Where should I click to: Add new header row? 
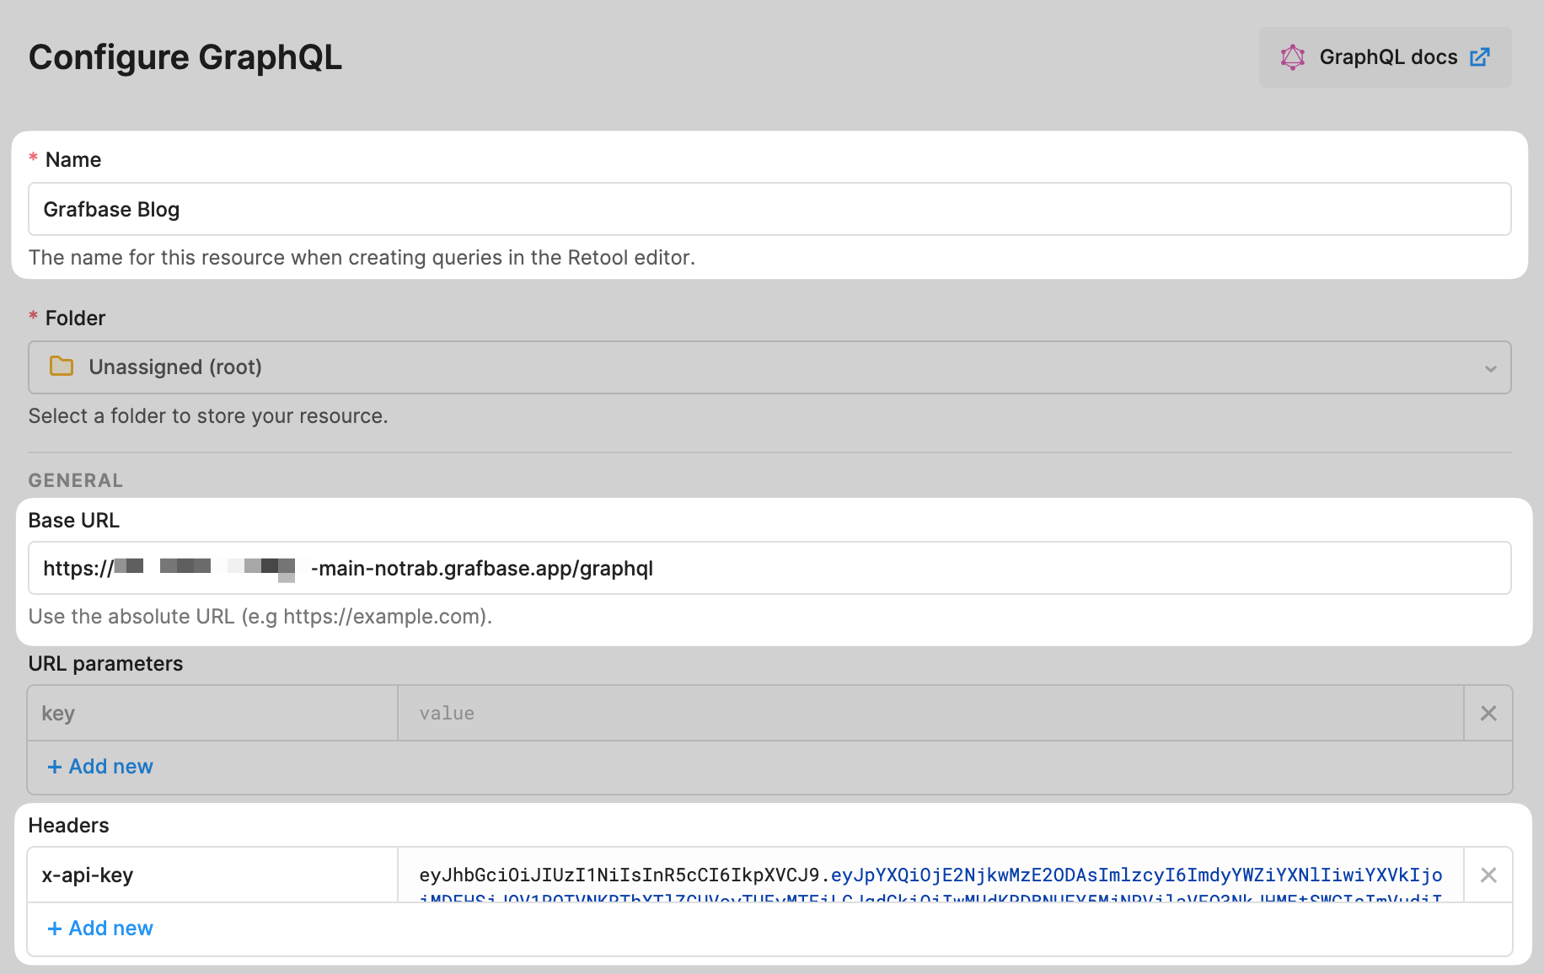[x=100, y=929]
